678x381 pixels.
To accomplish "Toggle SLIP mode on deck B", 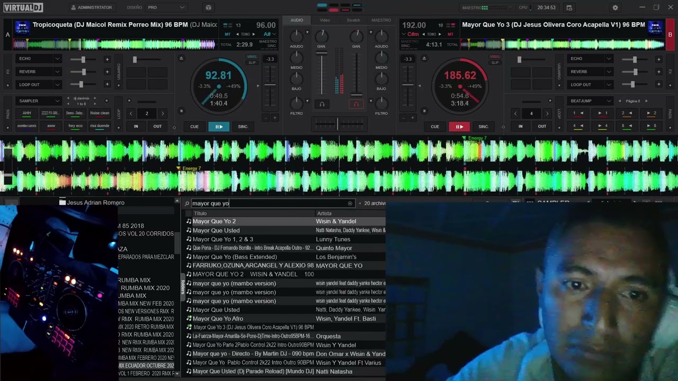I will [495, 62].
